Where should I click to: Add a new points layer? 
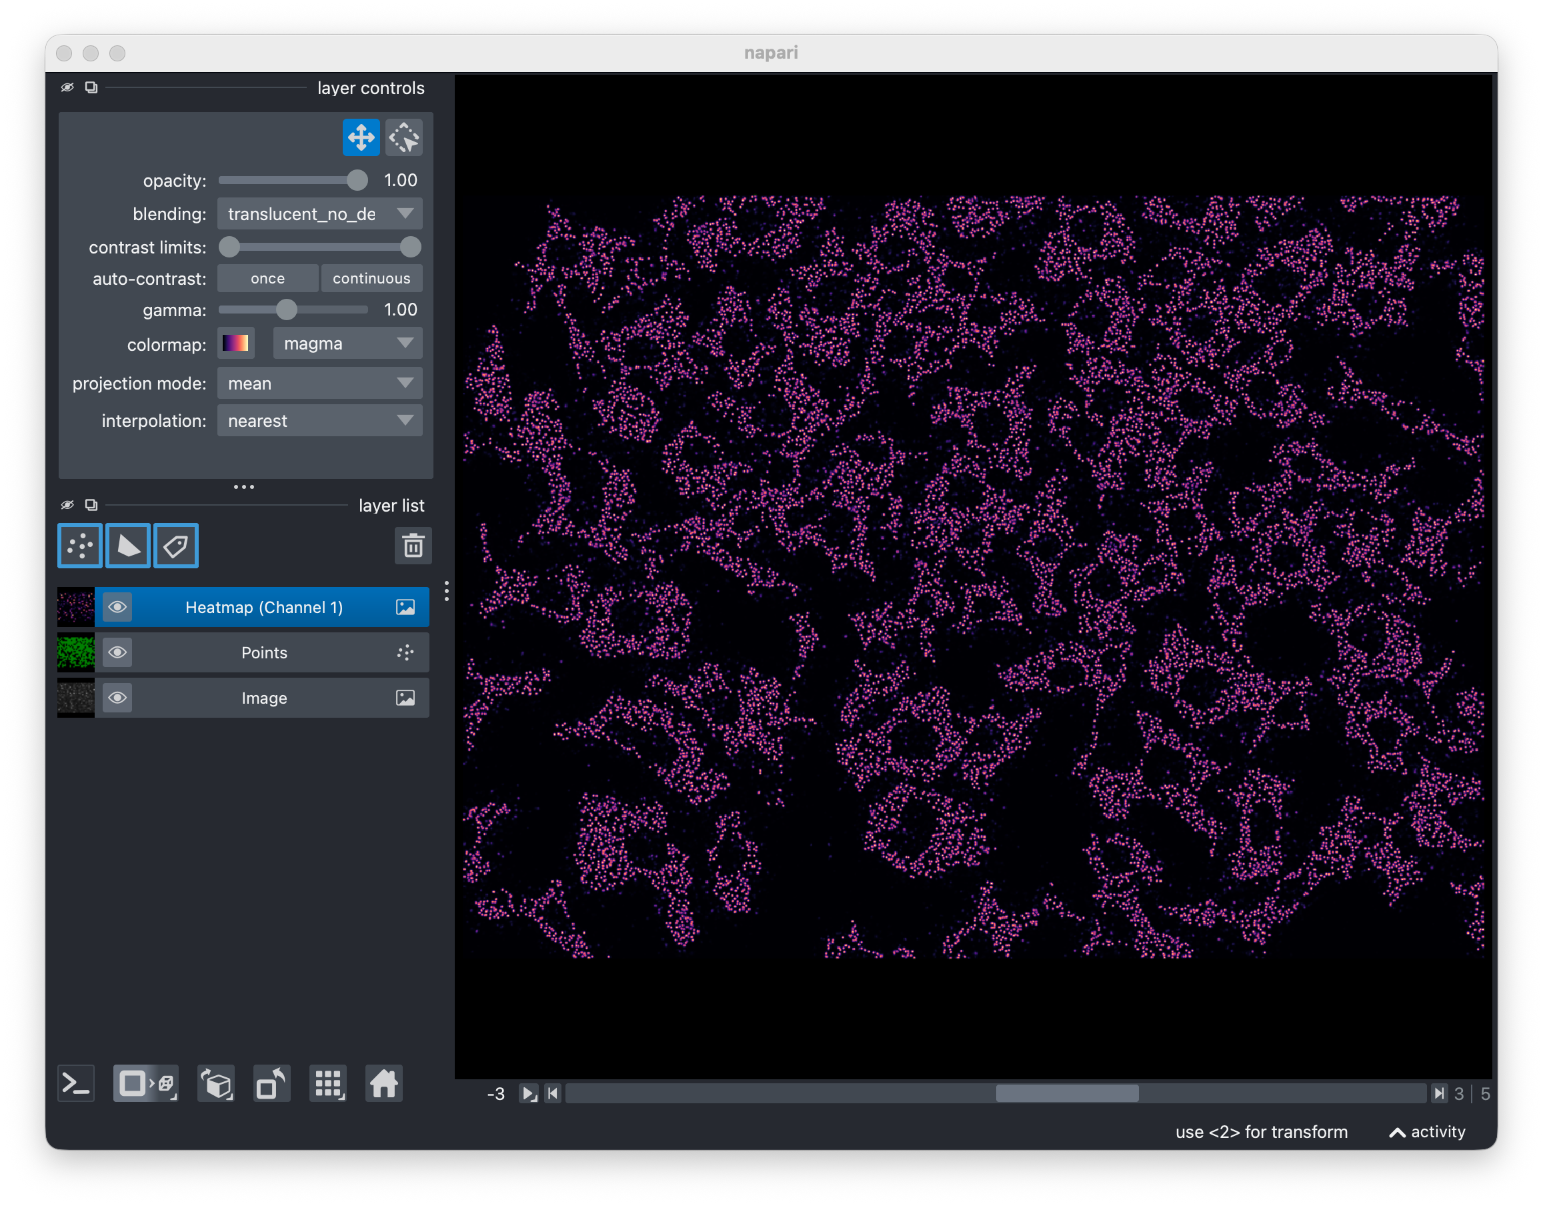point(80,546)
